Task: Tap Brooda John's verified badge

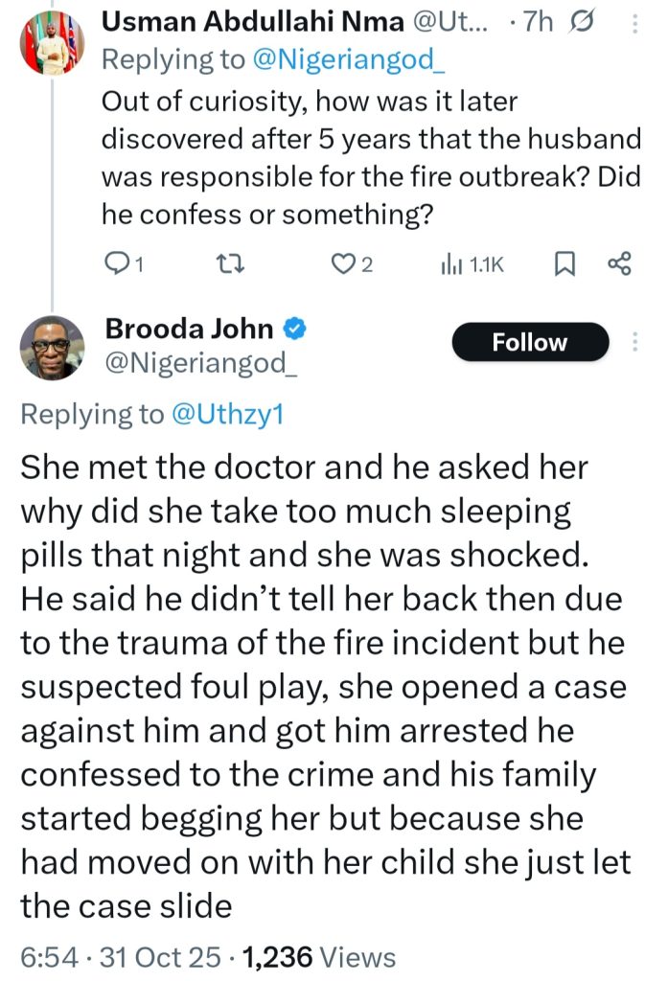Action: coord(296,330)
